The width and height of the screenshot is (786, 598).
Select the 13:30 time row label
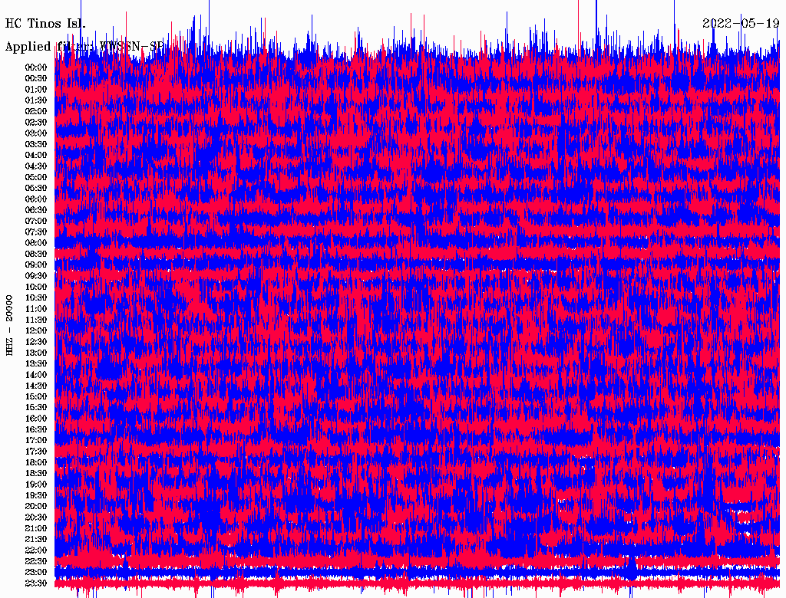point(36,363)
